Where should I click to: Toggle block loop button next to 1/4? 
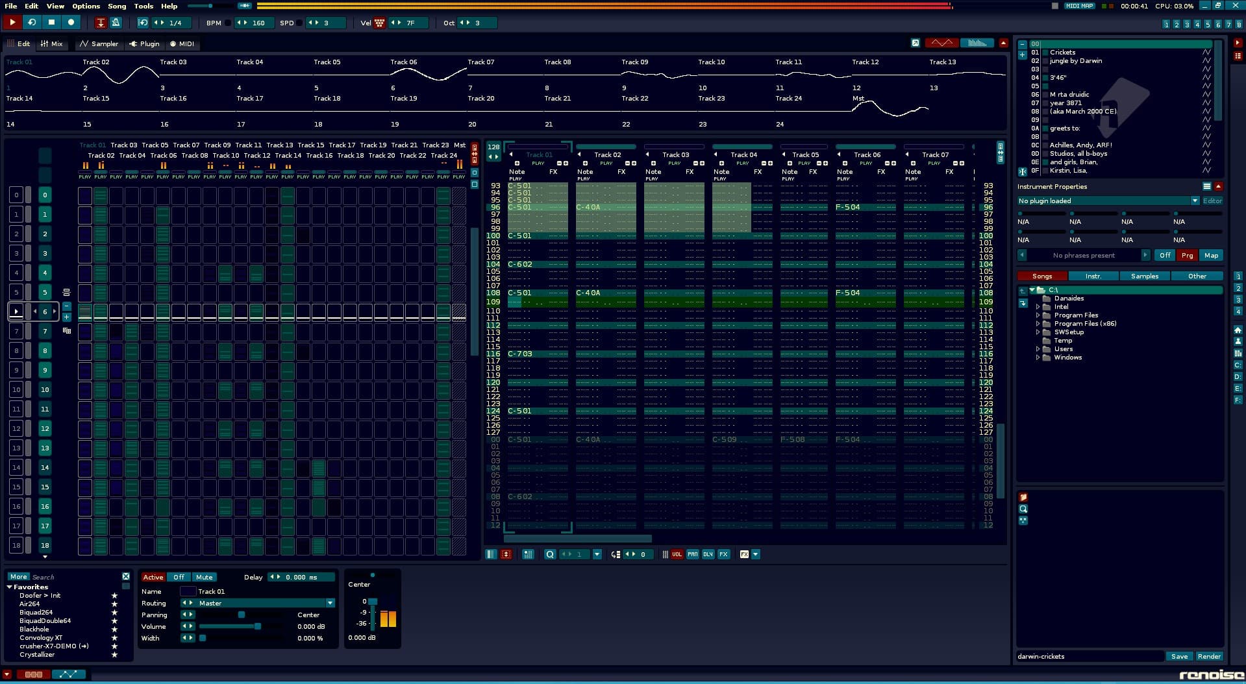click(143, 23)
